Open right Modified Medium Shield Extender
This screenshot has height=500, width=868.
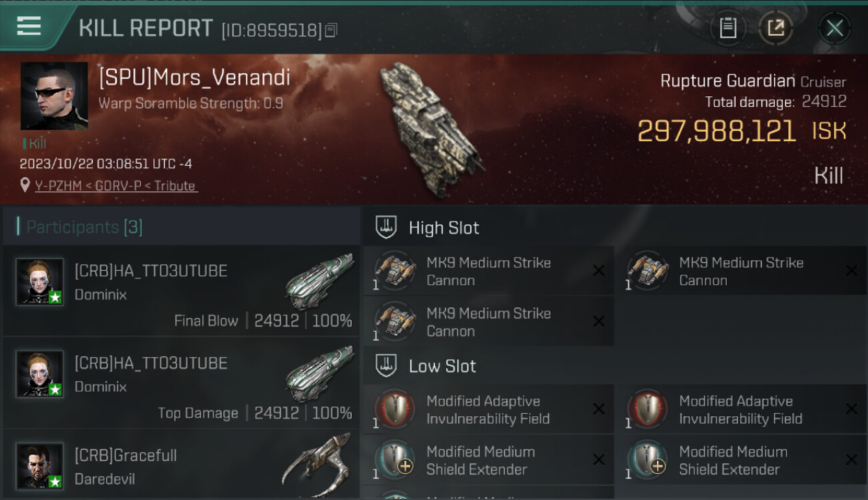coord(742,460)
